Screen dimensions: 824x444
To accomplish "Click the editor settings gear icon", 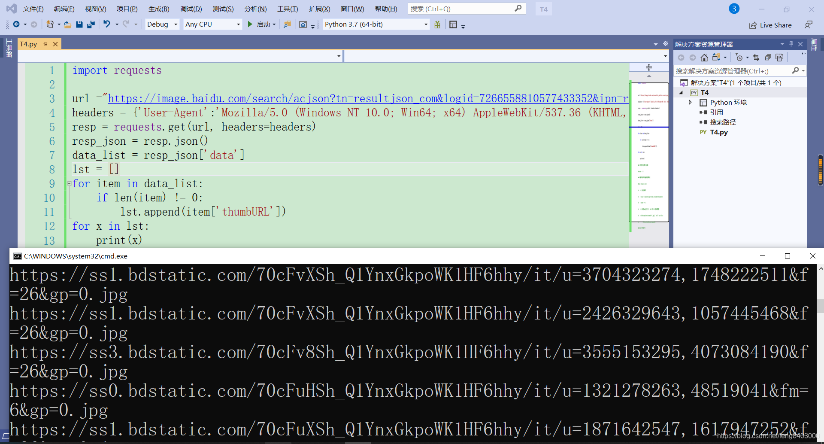I will pyautogui.click(x=666, y=44).
